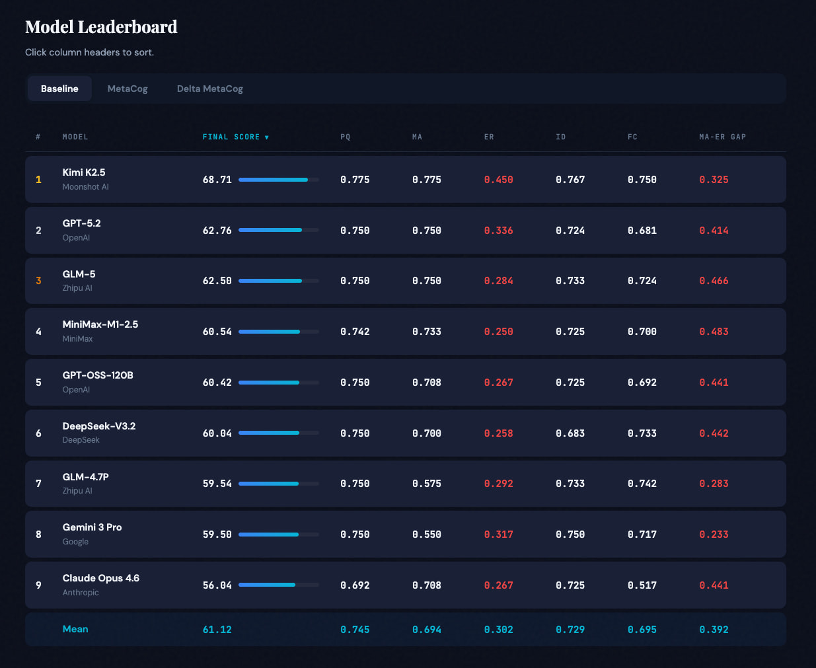816x668 pixels.
Task: Select the Baseline tab
Action: (59, 89)
